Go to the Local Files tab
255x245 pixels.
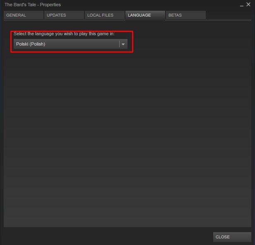pyautogui.click(x=105, y=15)
